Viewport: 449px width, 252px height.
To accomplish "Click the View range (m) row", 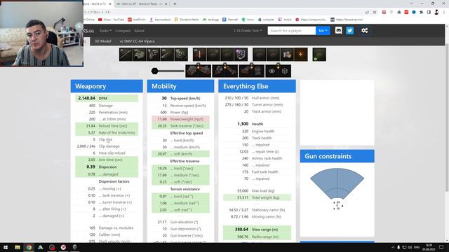I will tap(257, 230).
